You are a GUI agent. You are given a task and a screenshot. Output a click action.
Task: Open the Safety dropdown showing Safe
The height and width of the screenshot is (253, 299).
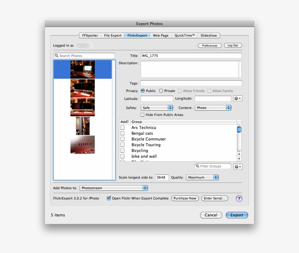click(x=157, y=108)
